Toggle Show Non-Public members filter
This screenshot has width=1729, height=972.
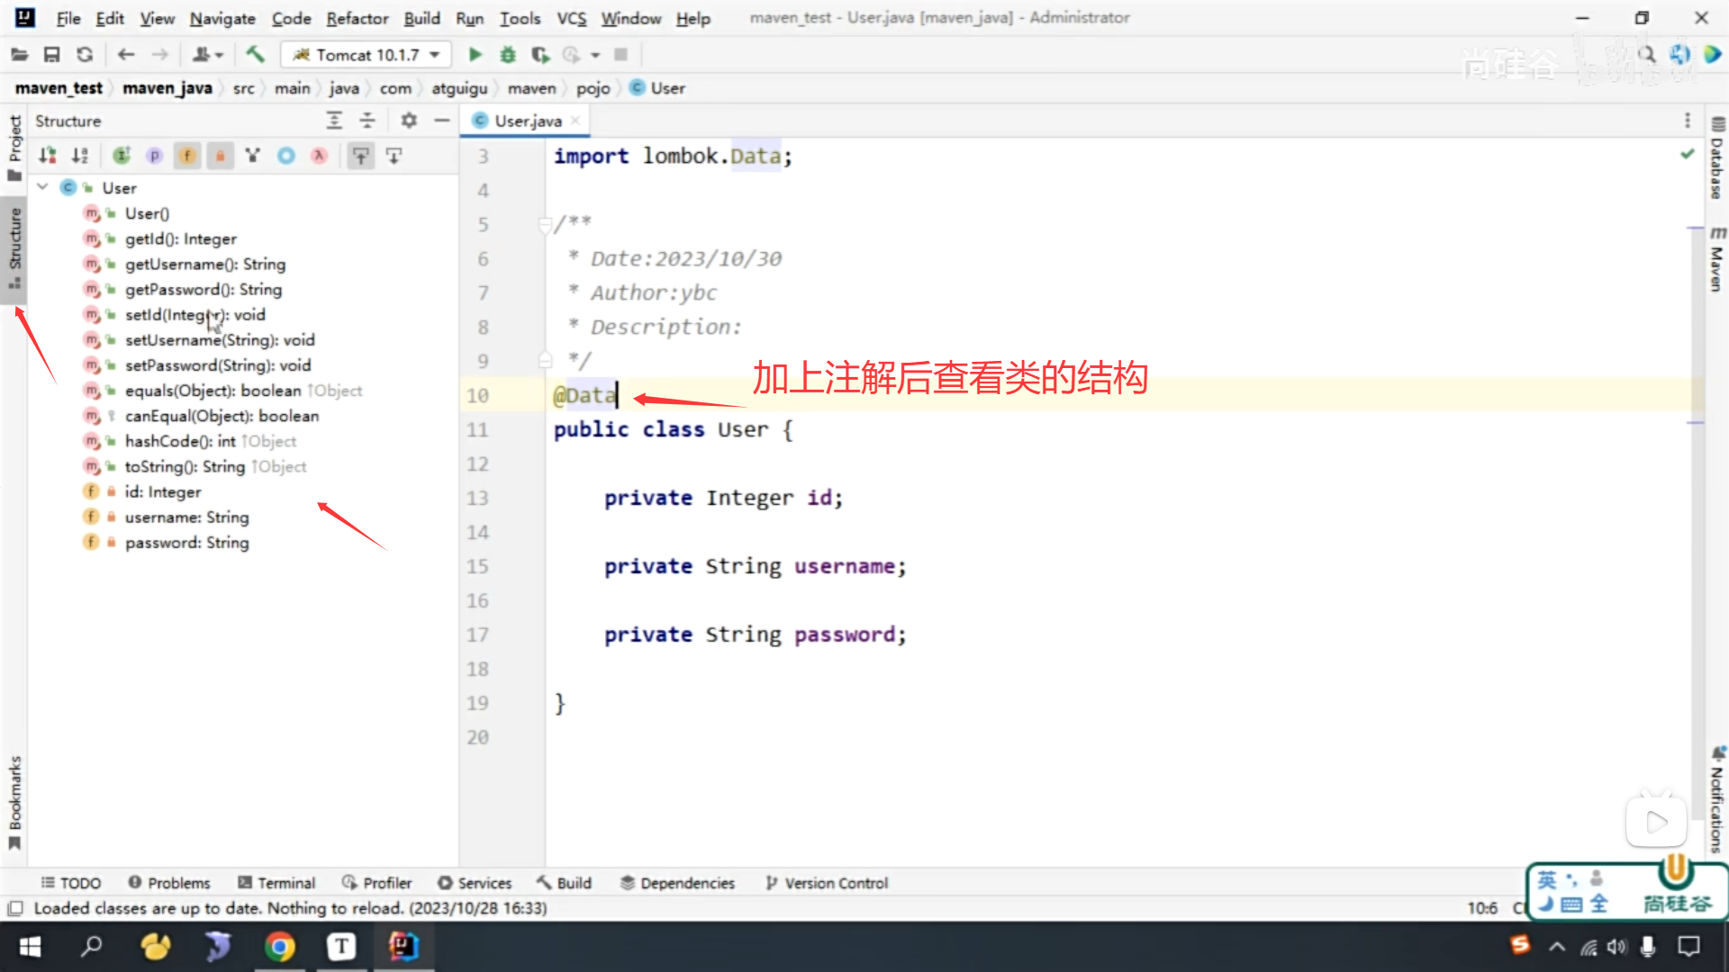pos(220,156)
